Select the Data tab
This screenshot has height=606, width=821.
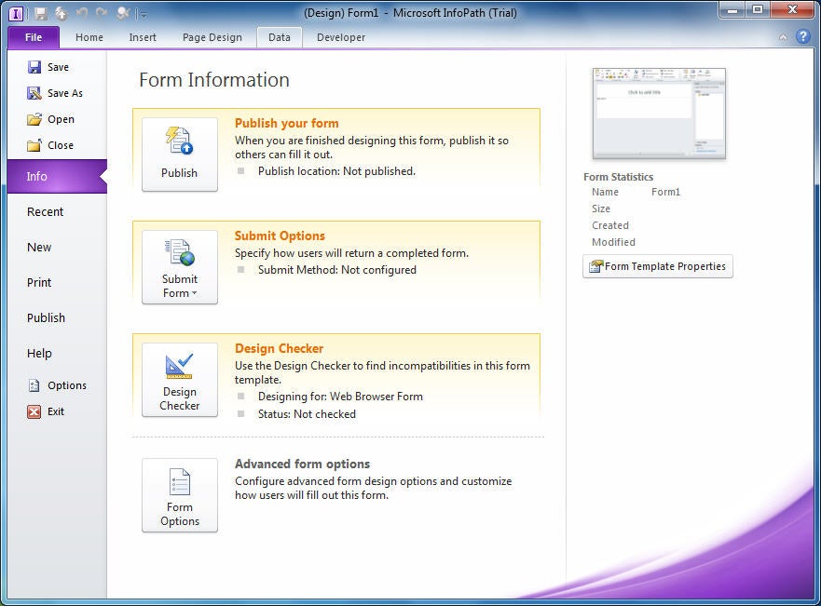tap(279, 37)
